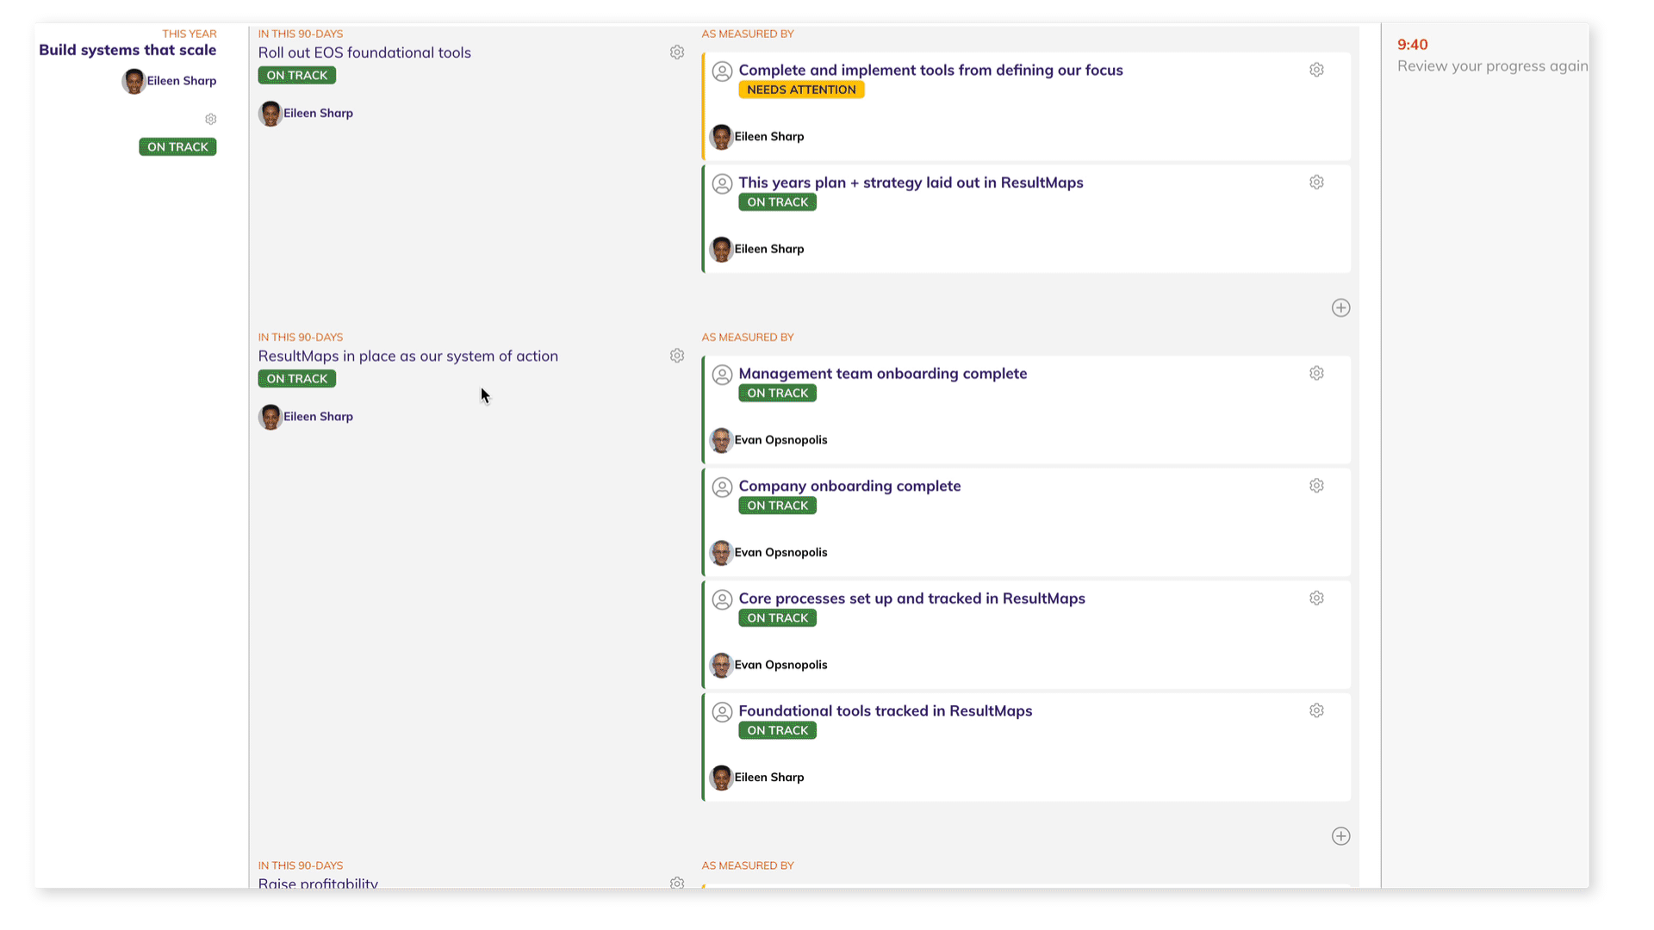Open Roll out EOS foundational tools
Viewport: 1654px width, 930px height.
[x=364, y=53]
